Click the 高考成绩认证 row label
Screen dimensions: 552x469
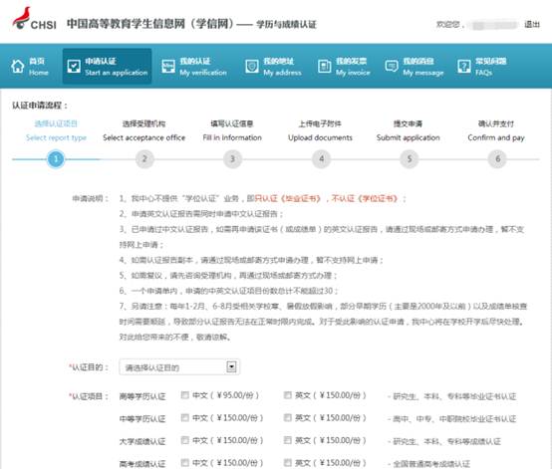pyautogui.click(x=142, y=464)
